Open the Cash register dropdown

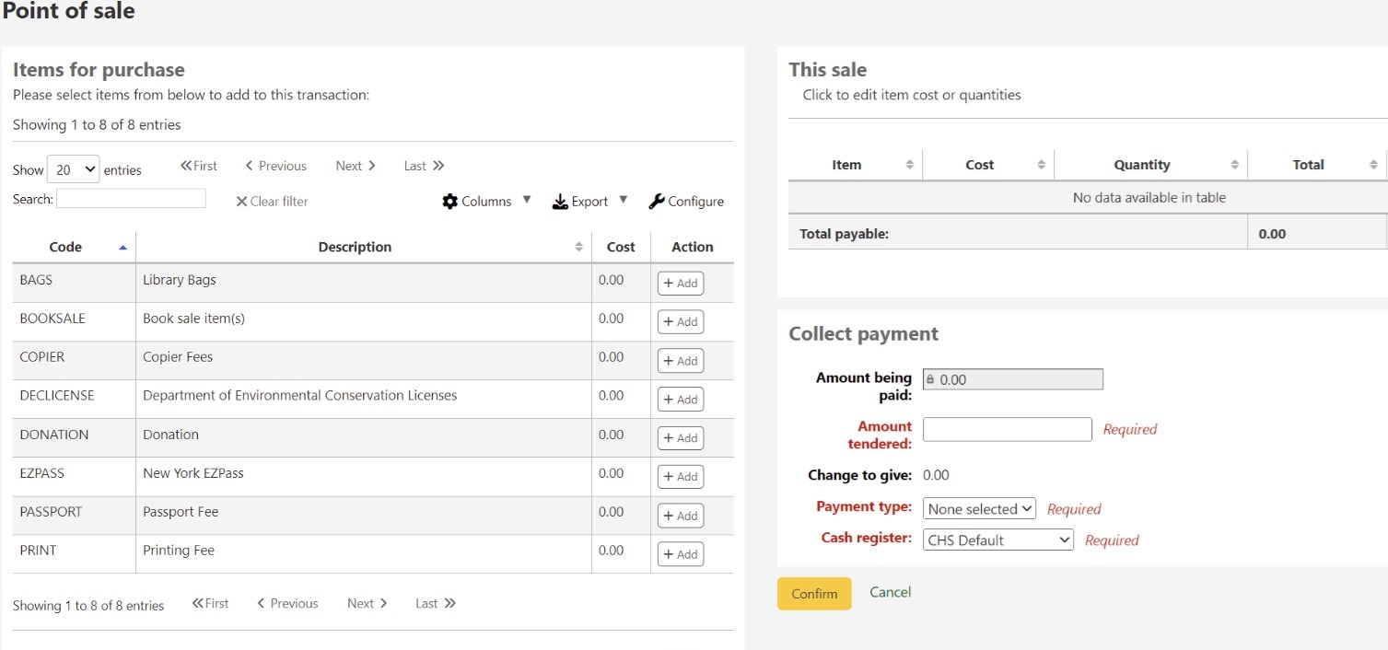coord(997,540)
